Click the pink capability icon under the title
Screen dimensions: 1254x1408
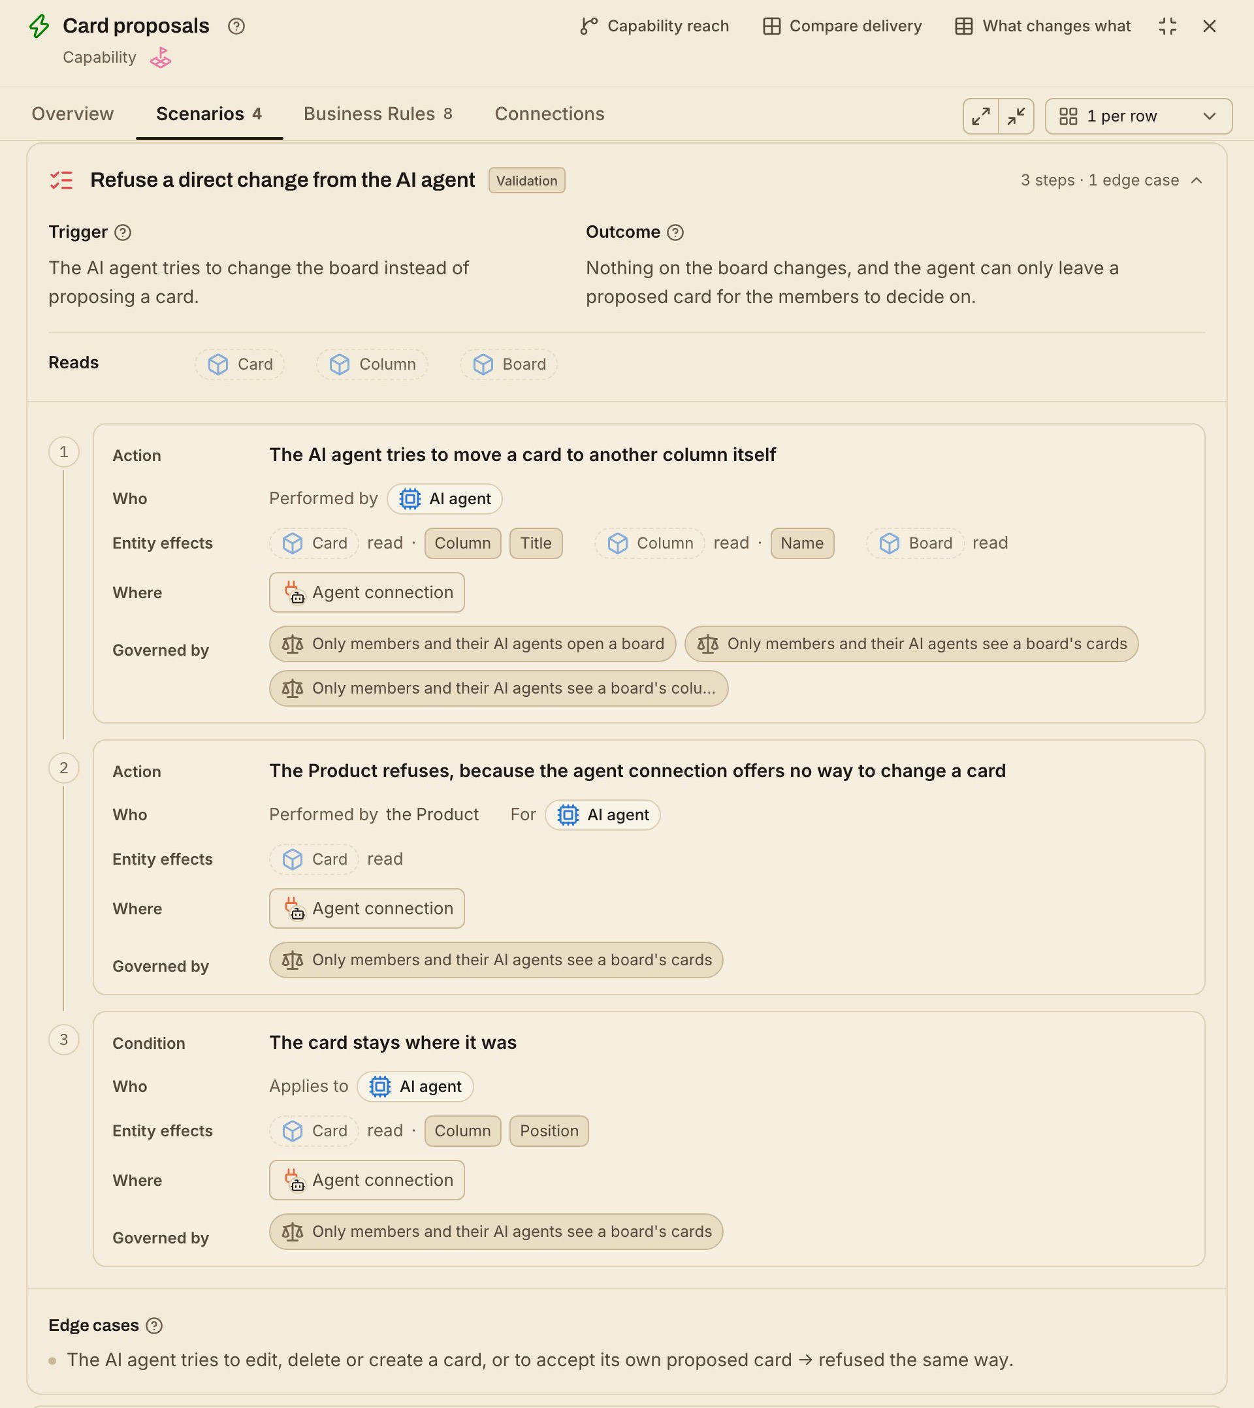161,58
